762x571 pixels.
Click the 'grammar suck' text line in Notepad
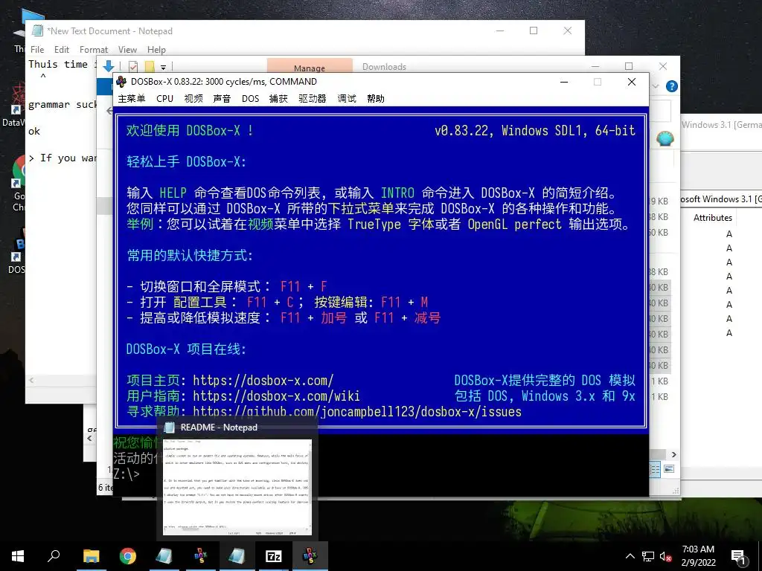point(63,105)
